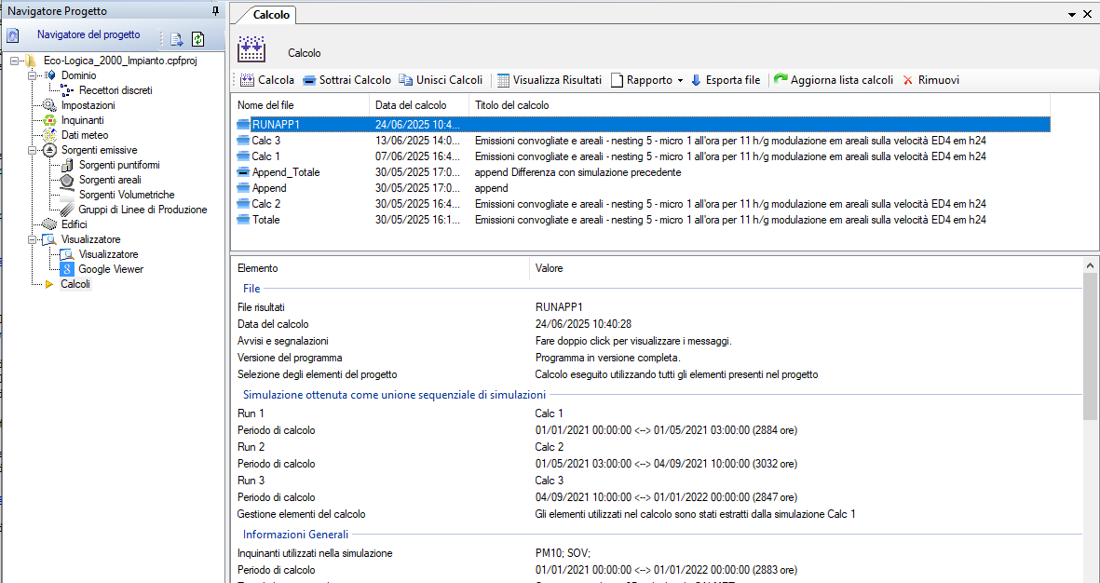Click the green refresh icon in project navigator

point(197,39)
